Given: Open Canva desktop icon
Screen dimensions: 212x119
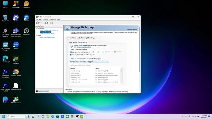Looking at the screenshot, I should coord(5,100).
